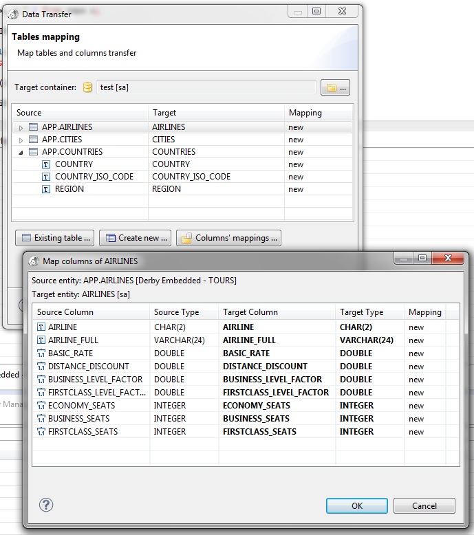The width and height of the screenshot is (474, 535).
Task: Open Columns' mappings dialog button
Action: coord(228,238)
